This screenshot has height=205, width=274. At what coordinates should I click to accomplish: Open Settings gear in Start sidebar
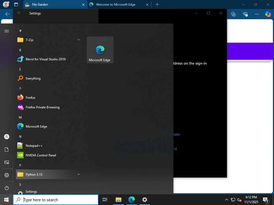click(x=7, y=175)
